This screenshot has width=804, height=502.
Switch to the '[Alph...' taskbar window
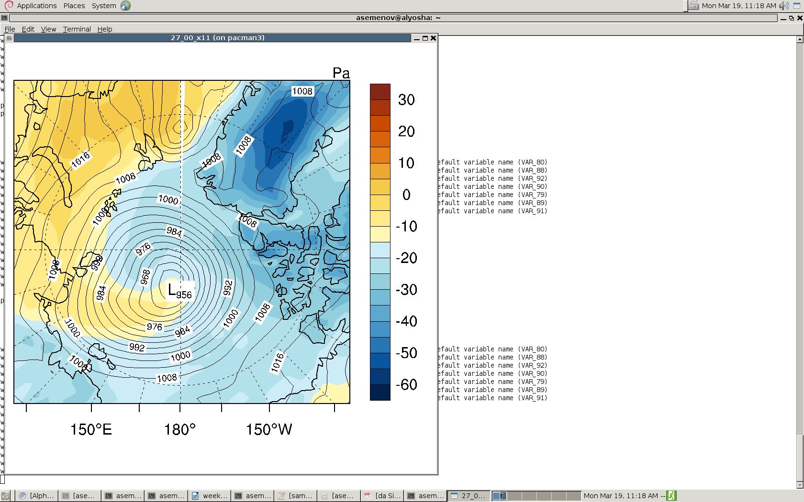(36, 496)
